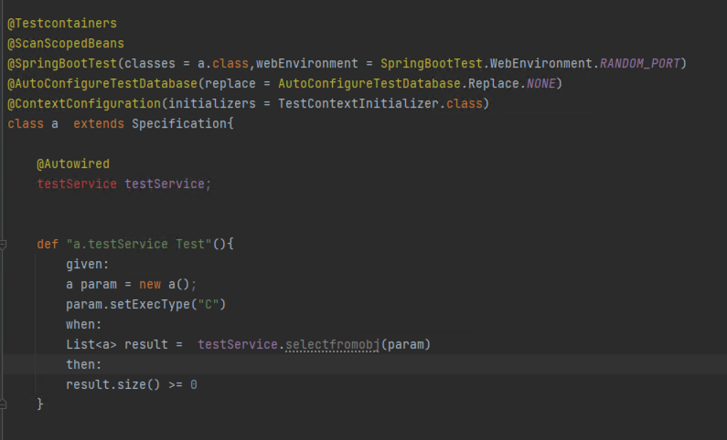Viewport: 727px width, 440px height.
Task: Click the @Autowired annotation
Action: (73, 163)
